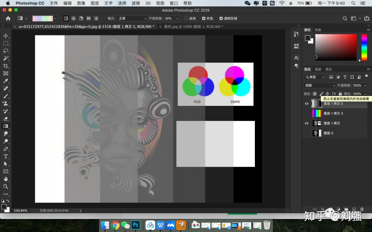Select the Crop tool

pyautogui.click(x=6, y=66)
